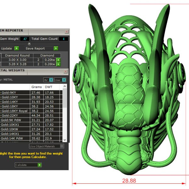Click the Update button label

pyautogui.click(x=6, y=49)
